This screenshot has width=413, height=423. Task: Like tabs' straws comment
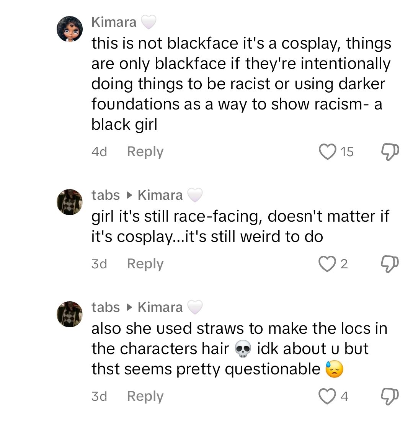pos(327,397)
